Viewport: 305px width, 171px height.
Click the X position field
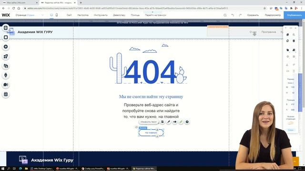(293, 104)
